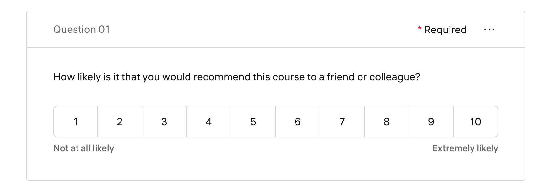Click the word 'colleague?' in the question
549x191 pixels.
click(x=395, y=77)
